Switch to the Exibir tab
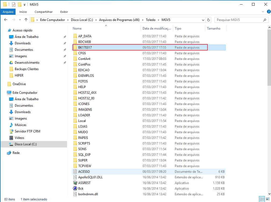Viewport: 271px width, 202px height. [x=64, y=12]
